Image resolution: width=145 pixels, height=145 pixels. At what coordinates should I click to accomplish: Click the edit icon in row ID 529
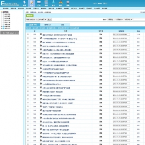(41, 57)
